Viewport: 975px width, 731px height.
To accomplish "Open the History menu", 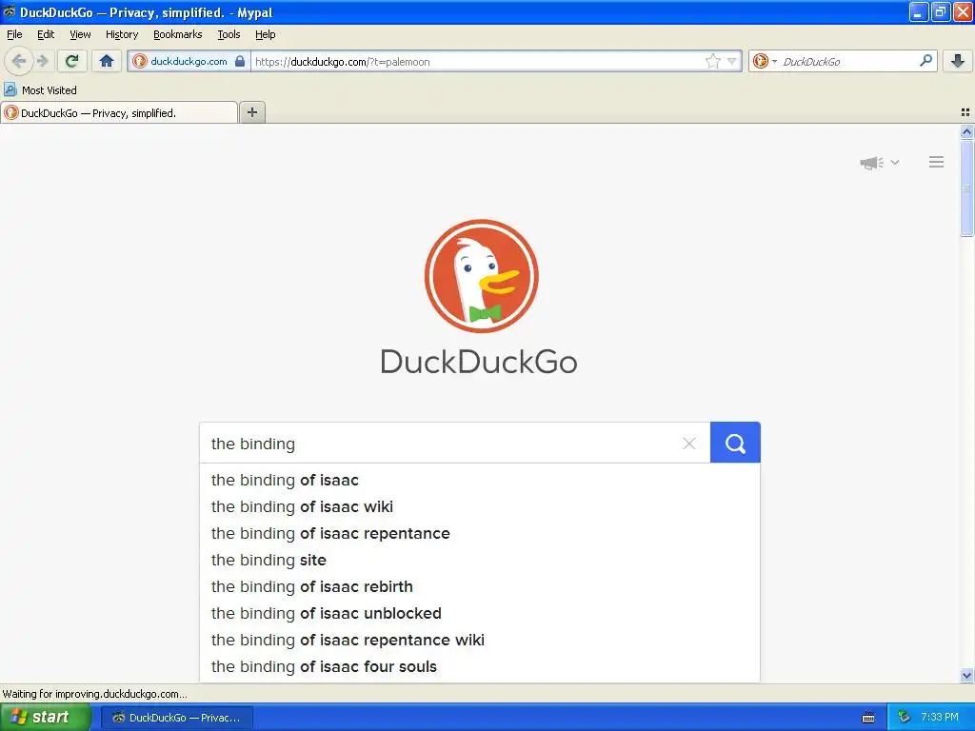I will pyautogui.click(x=122, y=34).
